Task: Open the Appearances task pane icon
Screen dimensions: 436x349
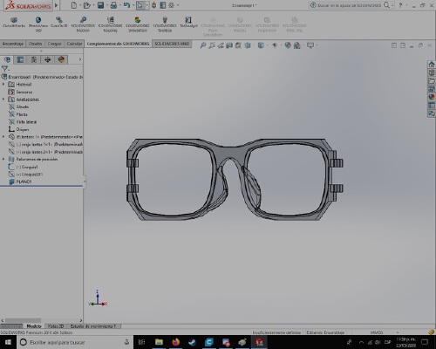Action: [432, 97]
